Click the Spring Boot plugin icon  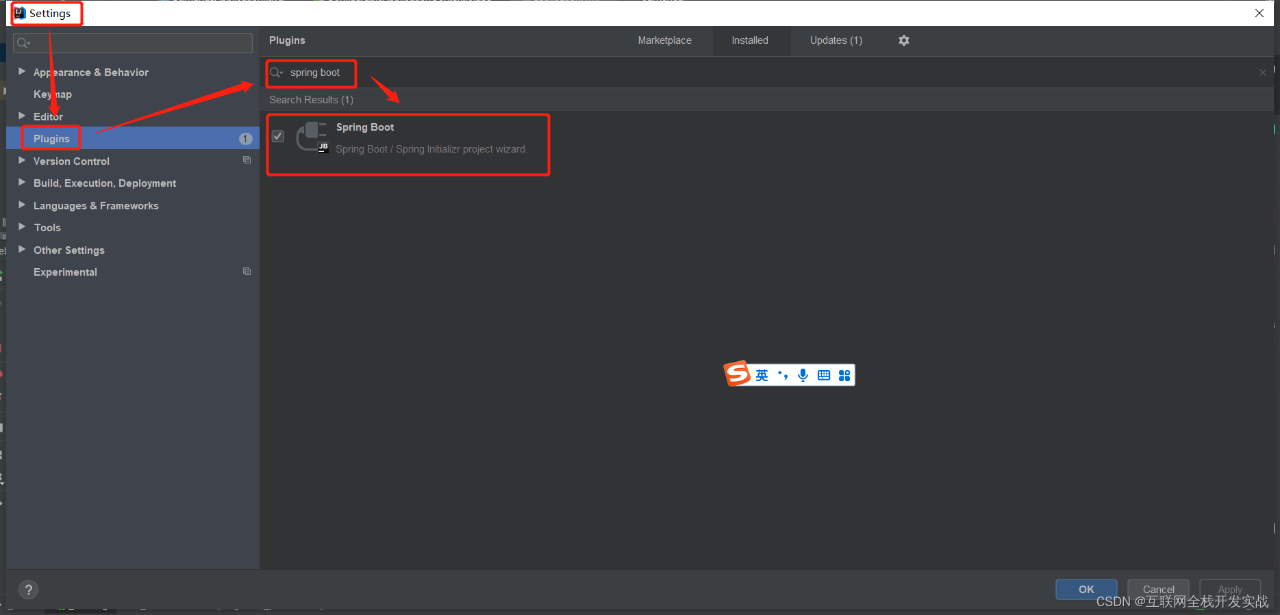pos(312,137)
